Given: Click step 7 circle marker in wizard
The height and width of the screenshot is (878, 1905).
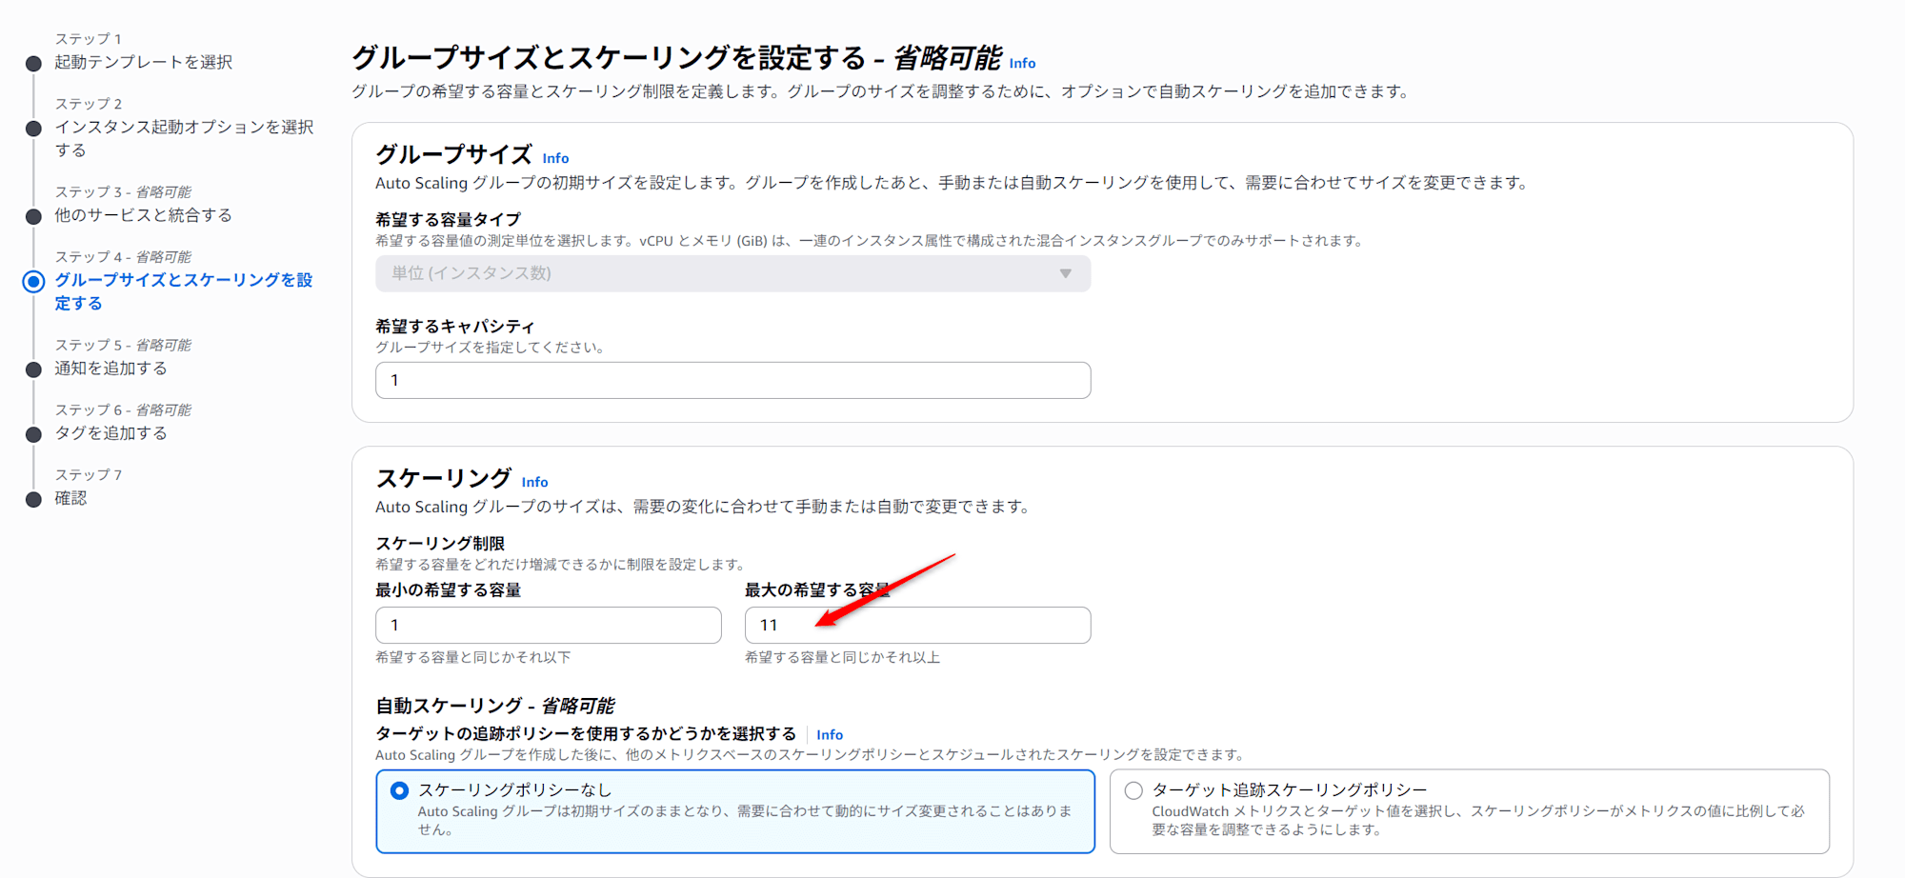Looking at the screenshot, I should pos(33,499).
